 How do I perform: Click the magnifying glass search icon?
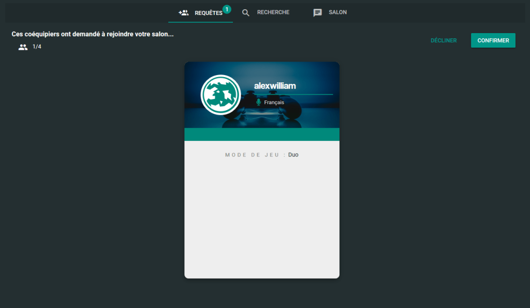tap(246, 13)
